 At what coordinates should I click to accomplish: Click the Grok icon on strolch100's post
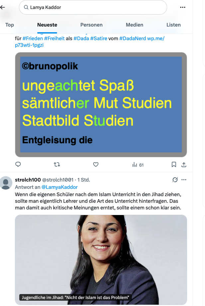(x=175, y=180)
